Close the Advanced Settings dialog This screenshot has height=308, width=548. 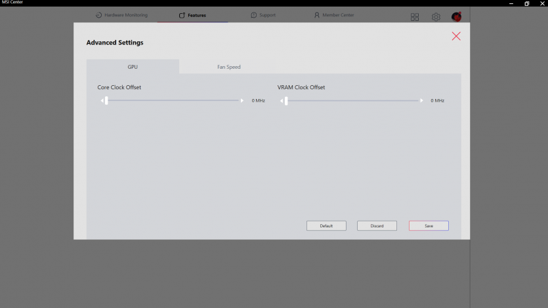pos(456,36)
